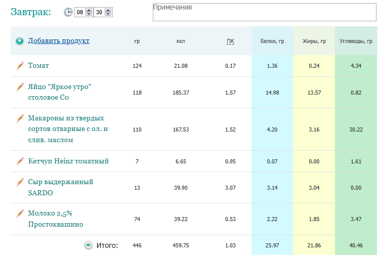
Task: Click the ккл column header
Action: (181, 41)
